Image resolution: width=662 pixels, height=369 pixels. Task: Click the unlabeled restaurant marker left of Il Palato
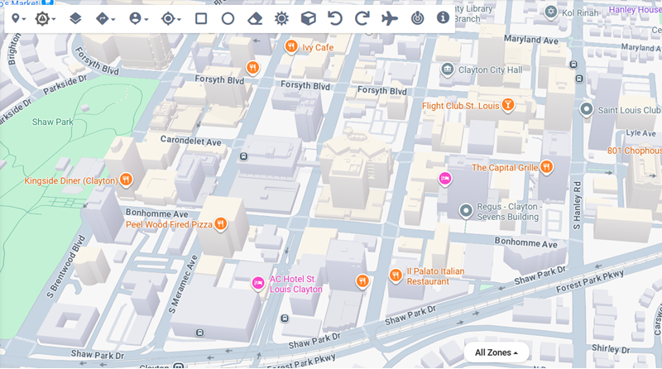pos(362,281)
